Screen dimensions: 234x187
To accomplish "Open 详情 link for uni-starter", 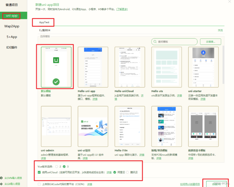I will pyautogui.click(x=203, y=99).
